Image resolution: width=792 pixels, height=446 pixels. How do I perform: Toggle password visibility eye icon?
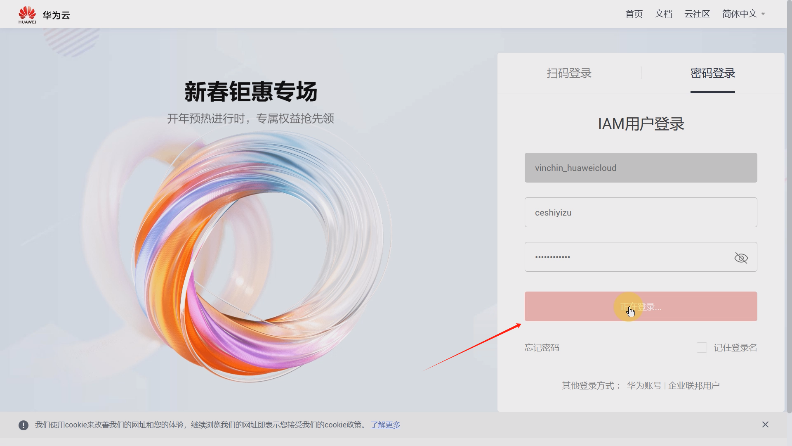point(741,258)
